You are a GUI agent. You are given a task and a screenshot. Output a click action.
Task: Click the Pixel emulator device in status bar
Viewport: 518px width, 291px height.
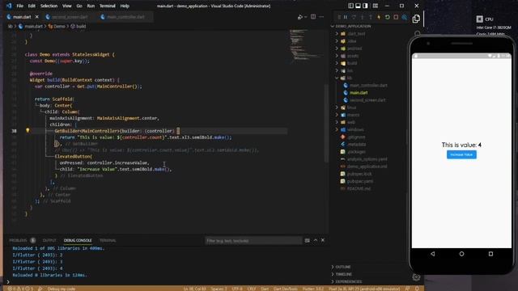pyautogui.click(x=364, y=289)
